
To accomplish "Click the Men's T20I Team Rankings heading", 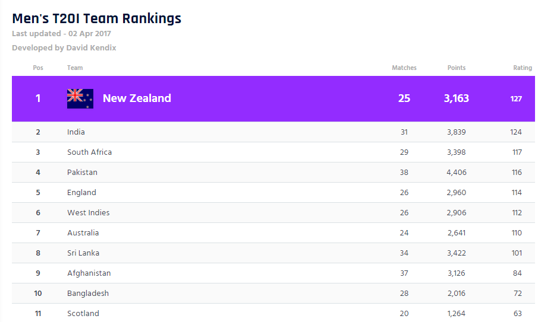I will 96,18.
